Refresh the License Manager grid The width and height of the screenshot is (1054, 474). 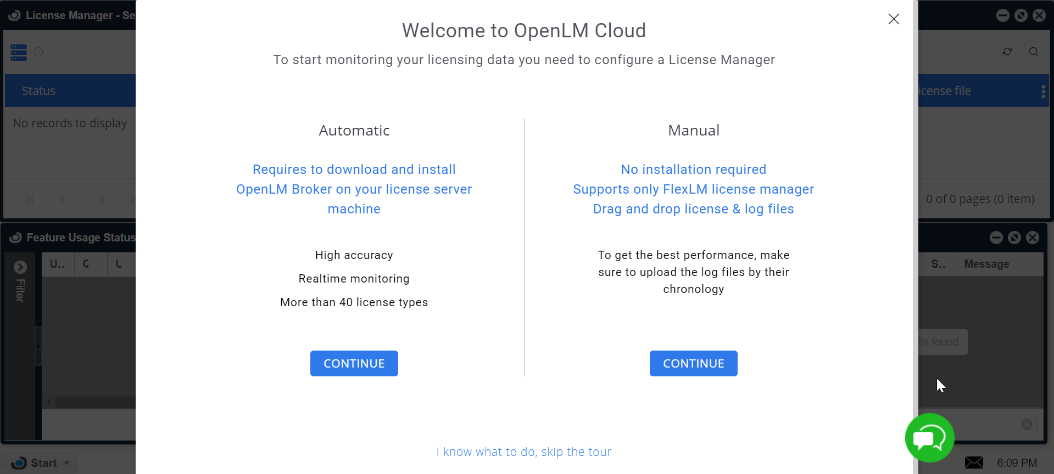1007,52
